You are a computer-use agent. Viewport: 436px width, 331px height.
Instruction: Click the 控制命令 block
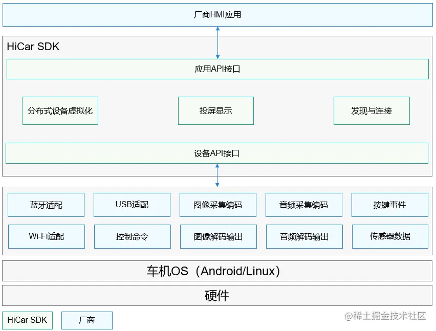click(x=133, y=236)
